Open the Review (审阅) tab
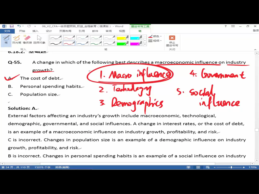The width and height of the screenshot is (259, 194). click(109, 31)
